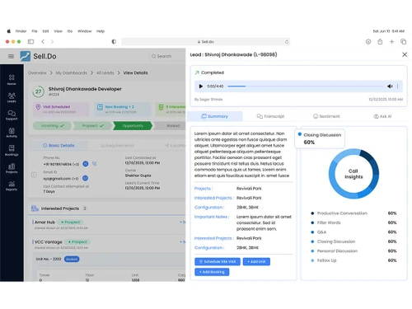
Task: Open the Window menu
Action: [85, 31]
